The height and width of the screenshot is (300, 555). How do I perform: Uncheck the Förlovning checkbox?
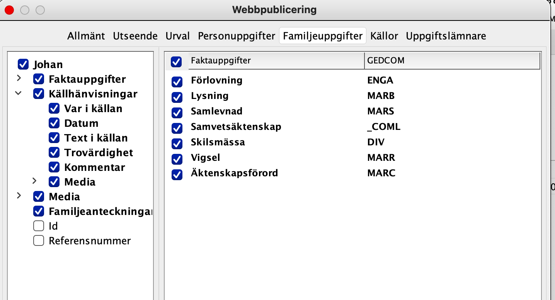(x=177, y=82)
